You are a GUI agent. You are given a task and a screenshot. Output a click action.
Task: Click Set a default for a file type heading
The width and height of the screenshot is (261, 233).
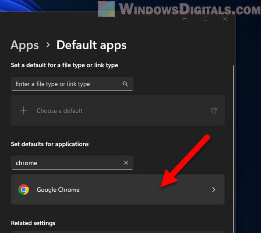coord(64,65)
